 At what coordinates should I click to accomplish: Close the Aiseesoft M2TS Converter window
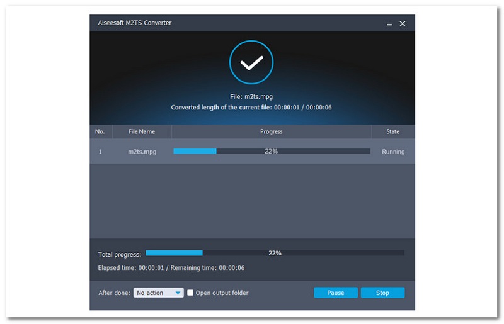click(403, 24)
